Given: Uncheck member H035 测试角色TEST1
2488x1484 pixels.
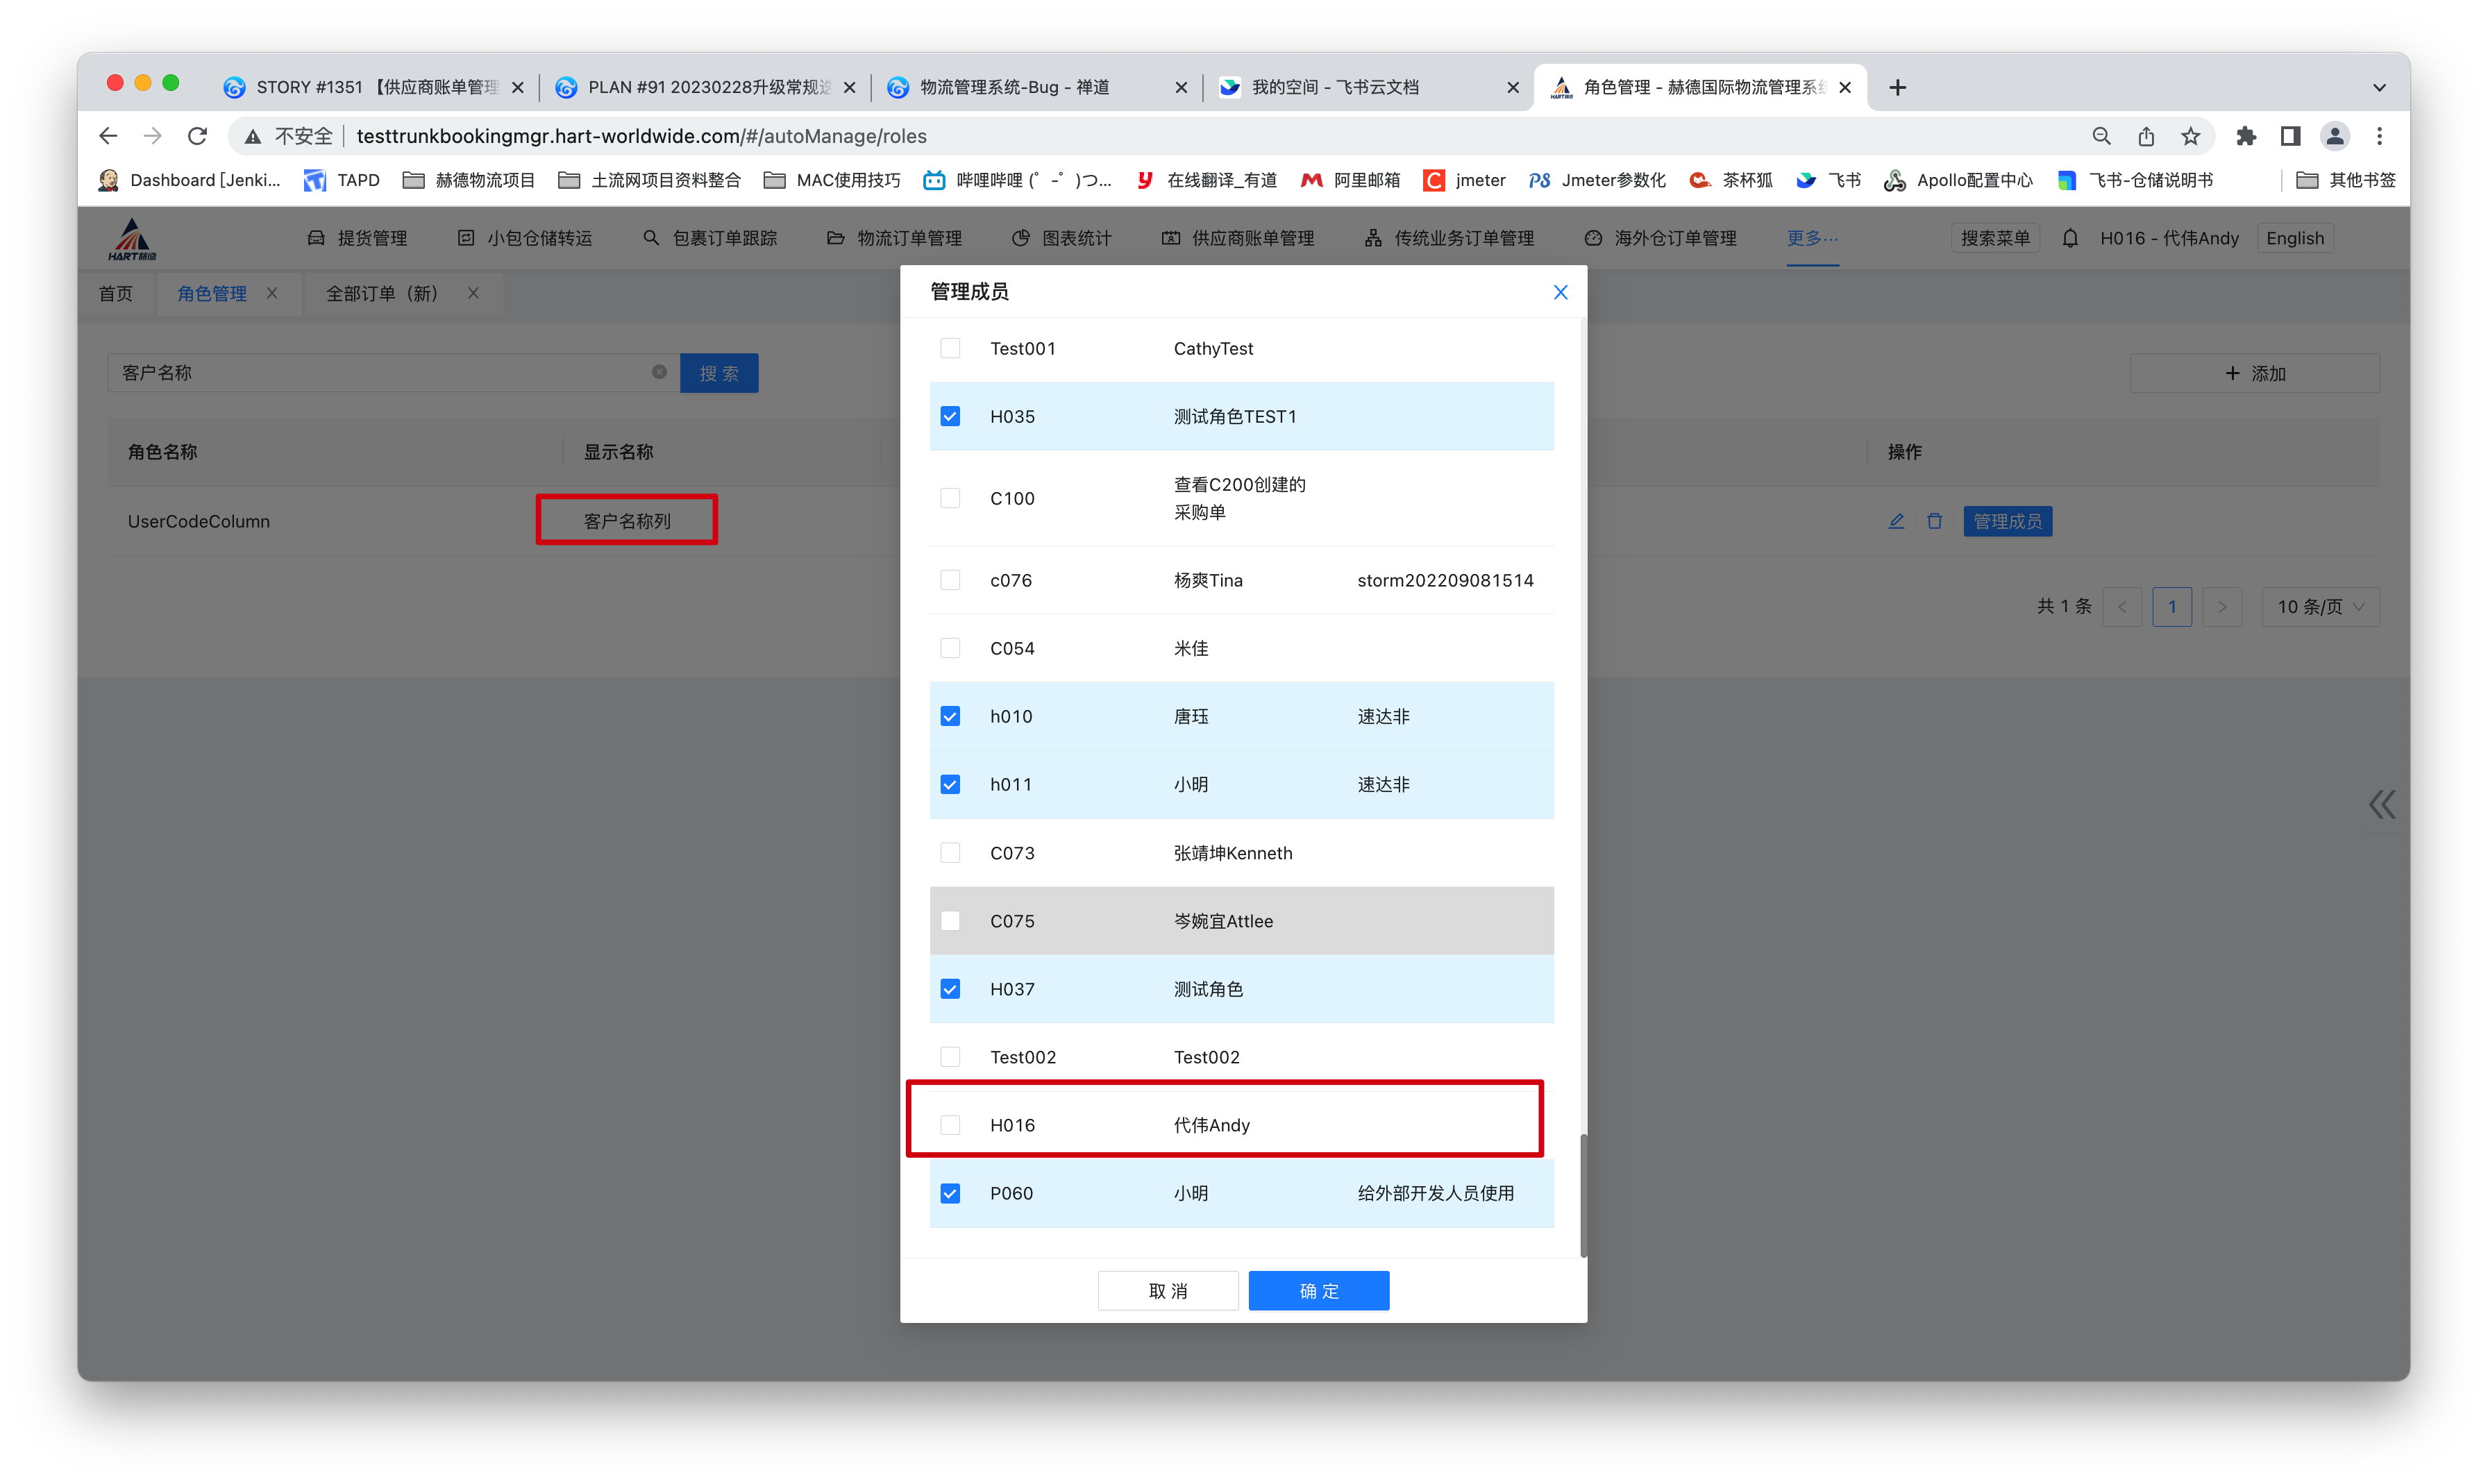Looking at the screenshot, I should (x=950, y=416).
